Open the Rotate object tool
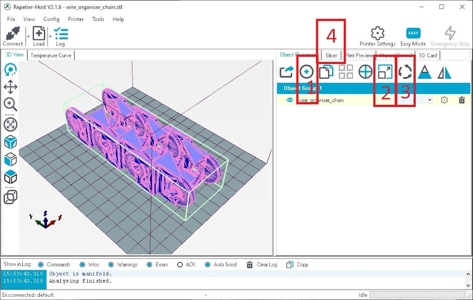This screenshot has height=300, width=473. click(x=405, y=72)
